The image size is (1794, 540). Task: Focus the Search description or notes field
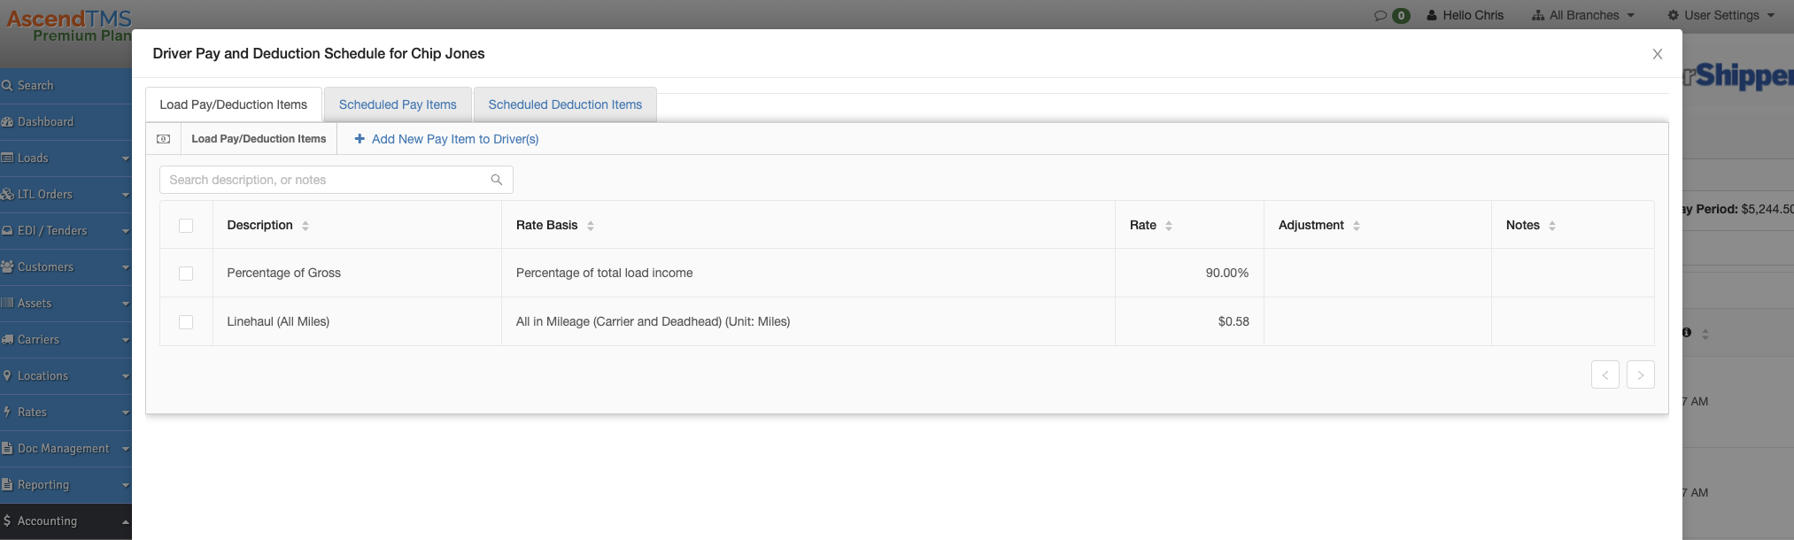click(x=336, y=180)
